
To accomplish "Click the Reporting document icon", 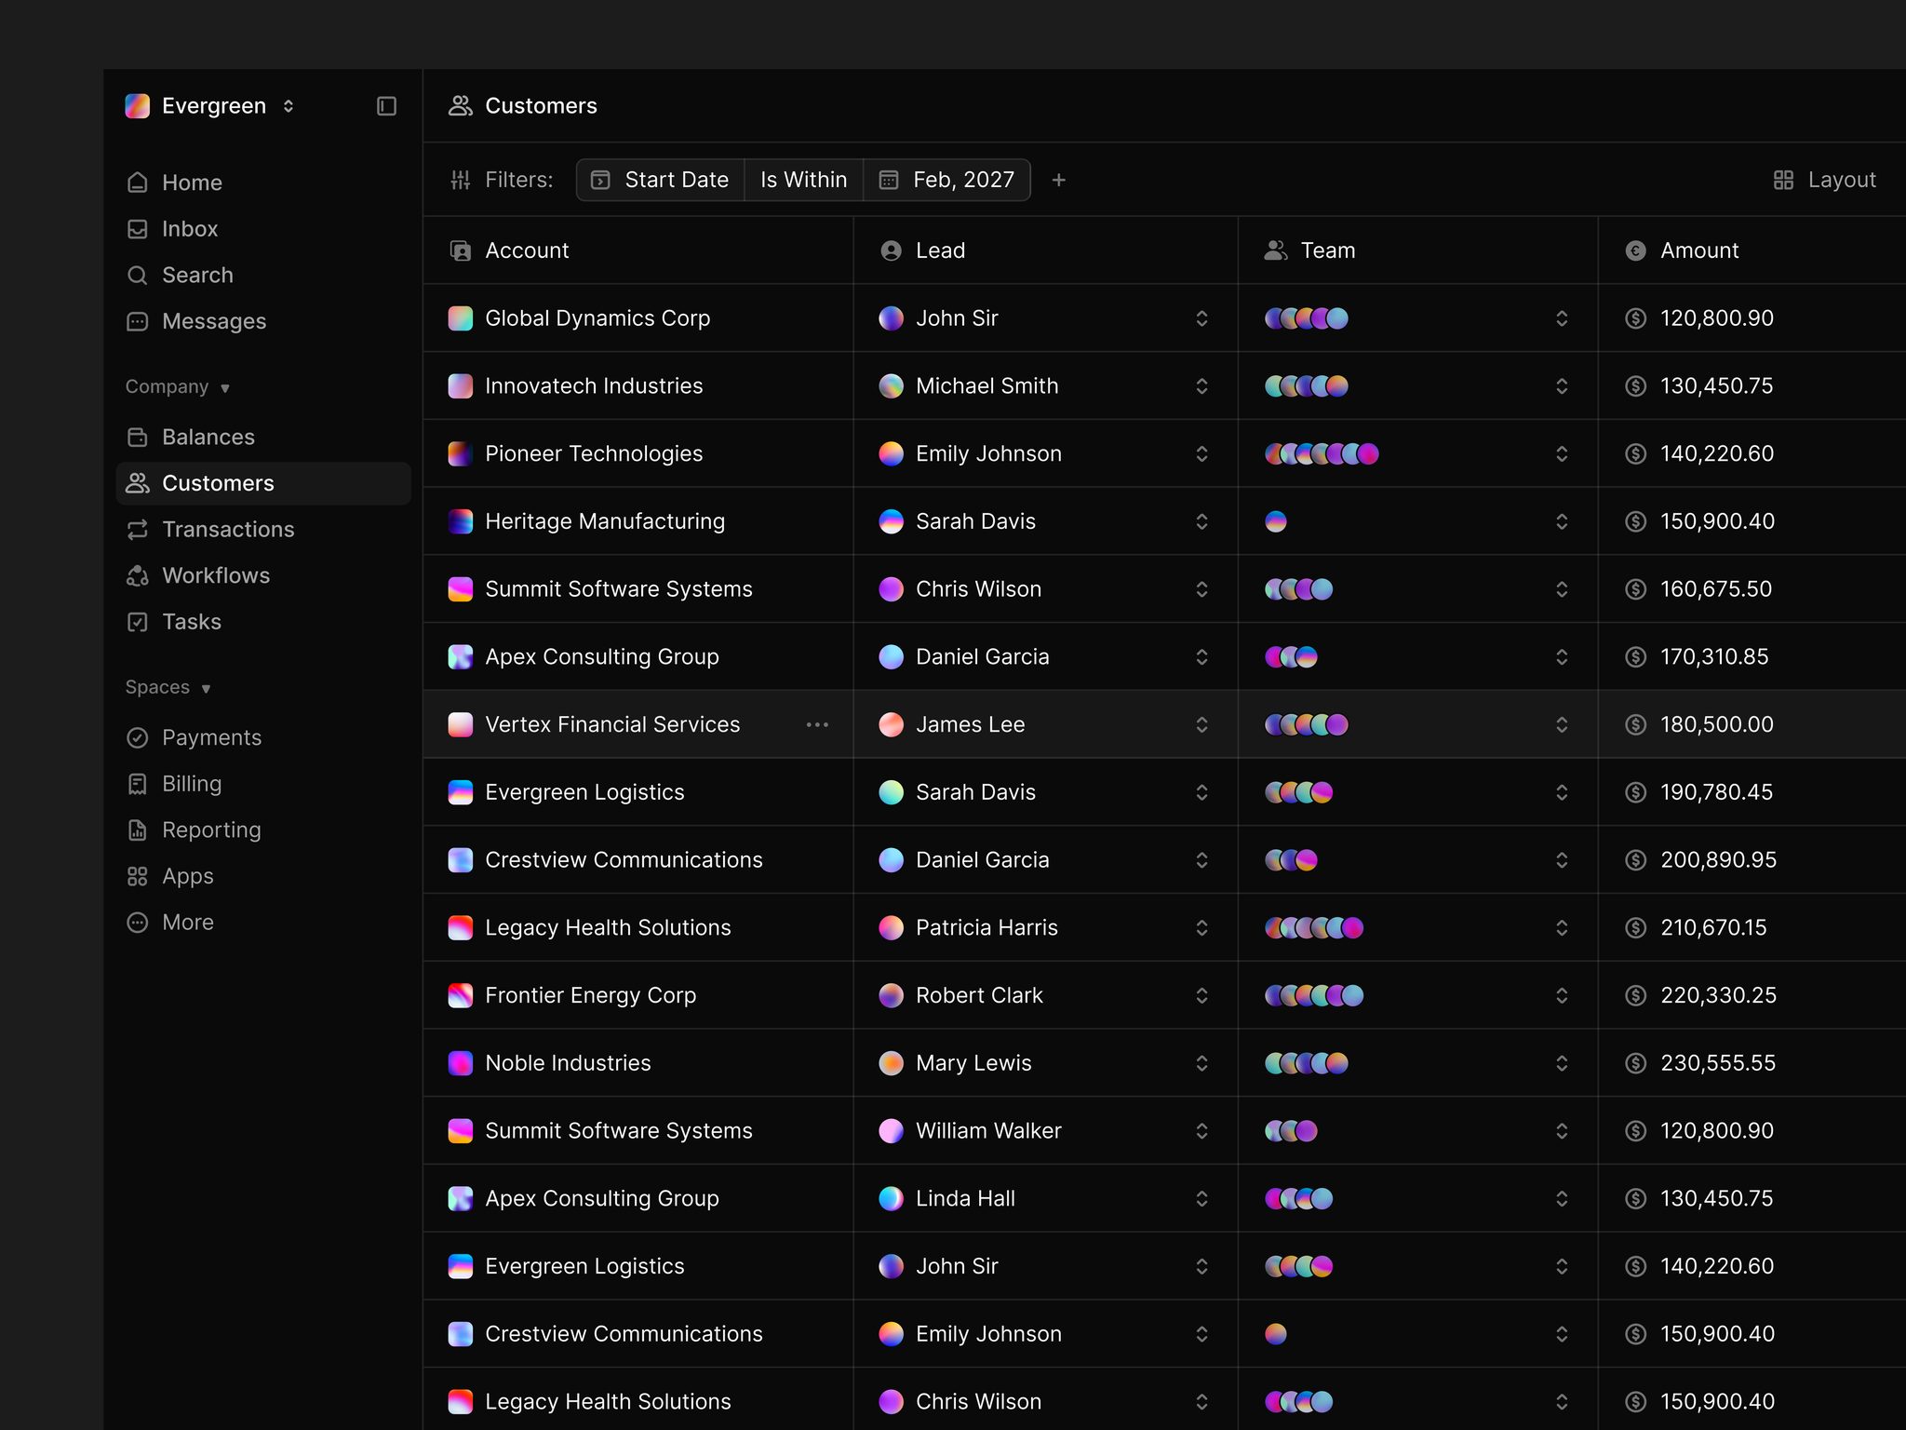I will point(138,830).
